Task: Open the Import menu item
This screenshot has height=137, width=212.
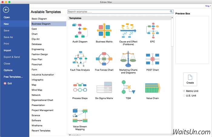Action: (x=8, y=50)
